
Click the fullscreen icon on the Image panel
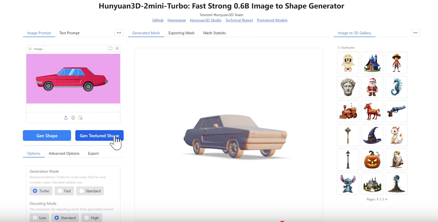click(111, 48)
